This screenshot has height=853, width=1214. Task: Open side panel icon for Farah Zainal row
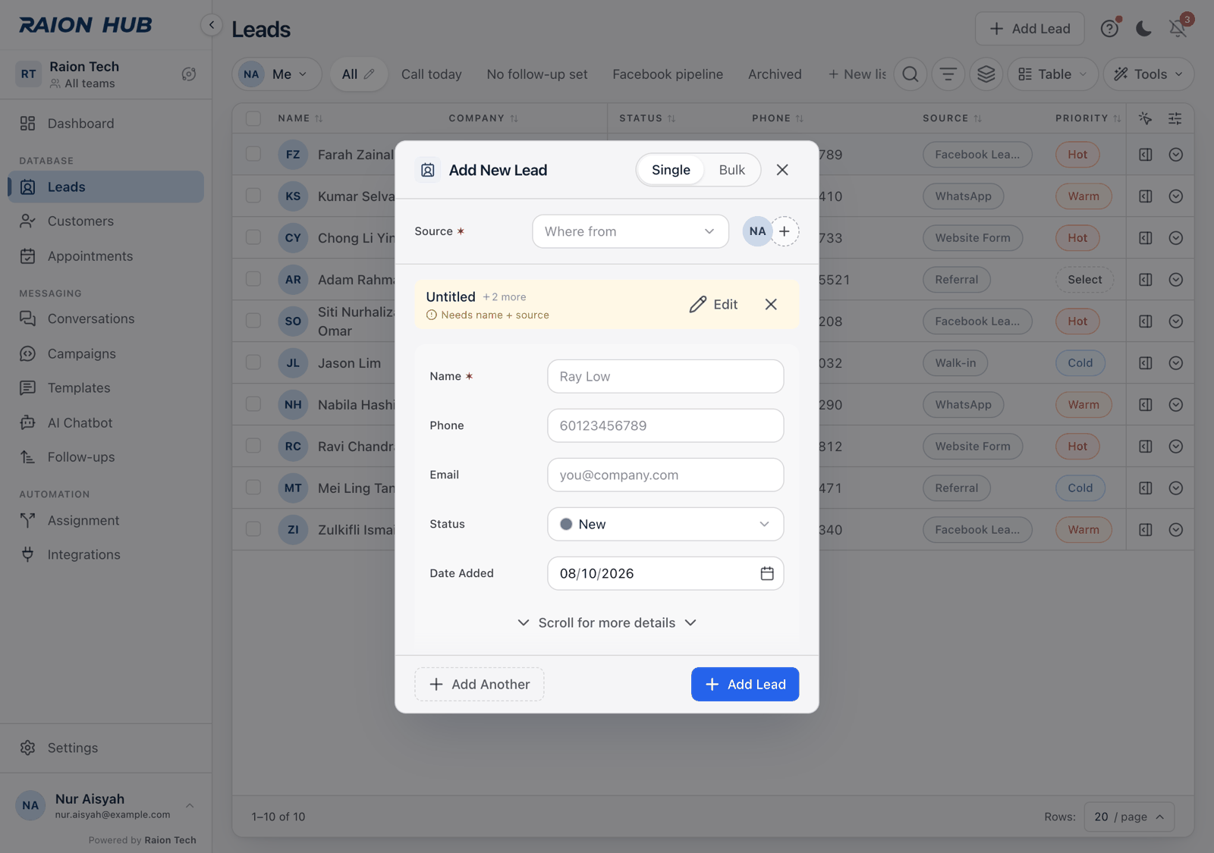point(1146,155)
